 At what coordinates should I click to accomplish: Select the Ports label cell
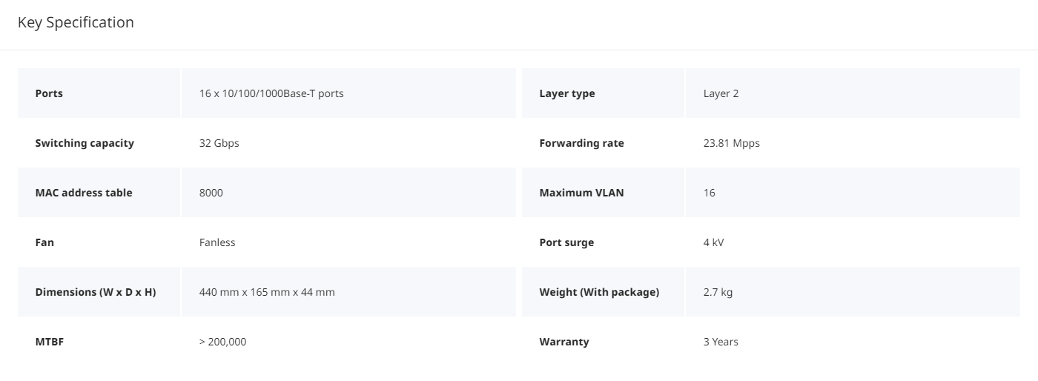(99, 93)
